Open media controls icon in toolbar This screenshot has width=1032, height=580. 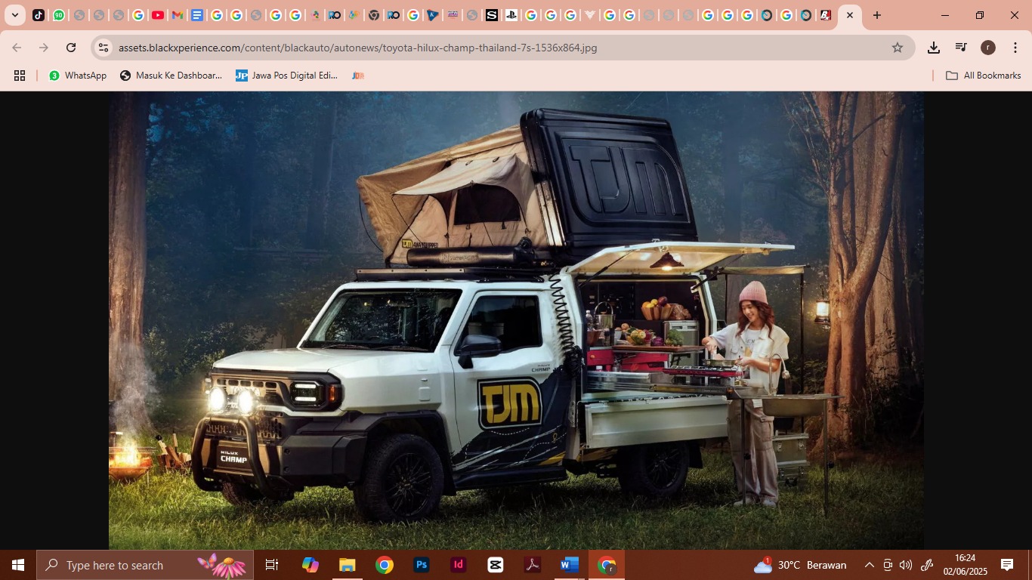point(961,48)
